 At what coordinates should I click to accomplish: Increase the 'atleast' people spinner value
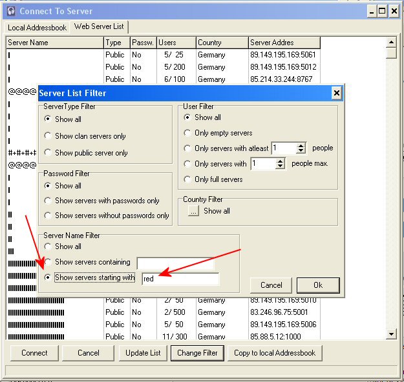tap(301, 145)
